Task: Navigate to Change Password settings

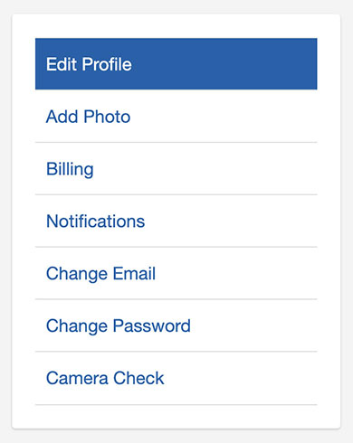Action: click(176, 325)
